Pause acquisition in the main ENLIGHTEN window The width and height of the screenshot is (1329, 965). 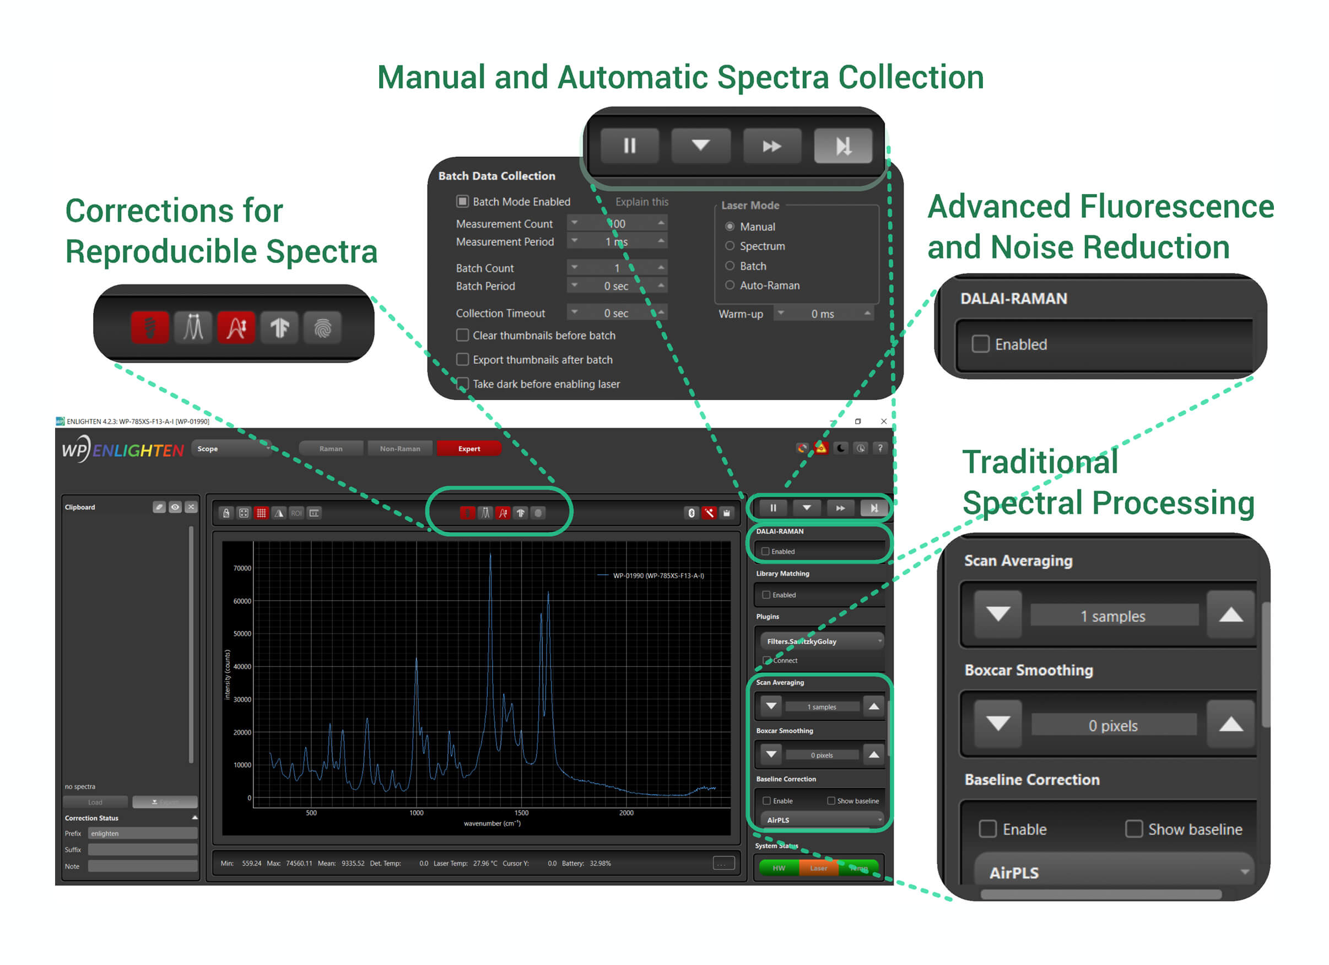773,508
